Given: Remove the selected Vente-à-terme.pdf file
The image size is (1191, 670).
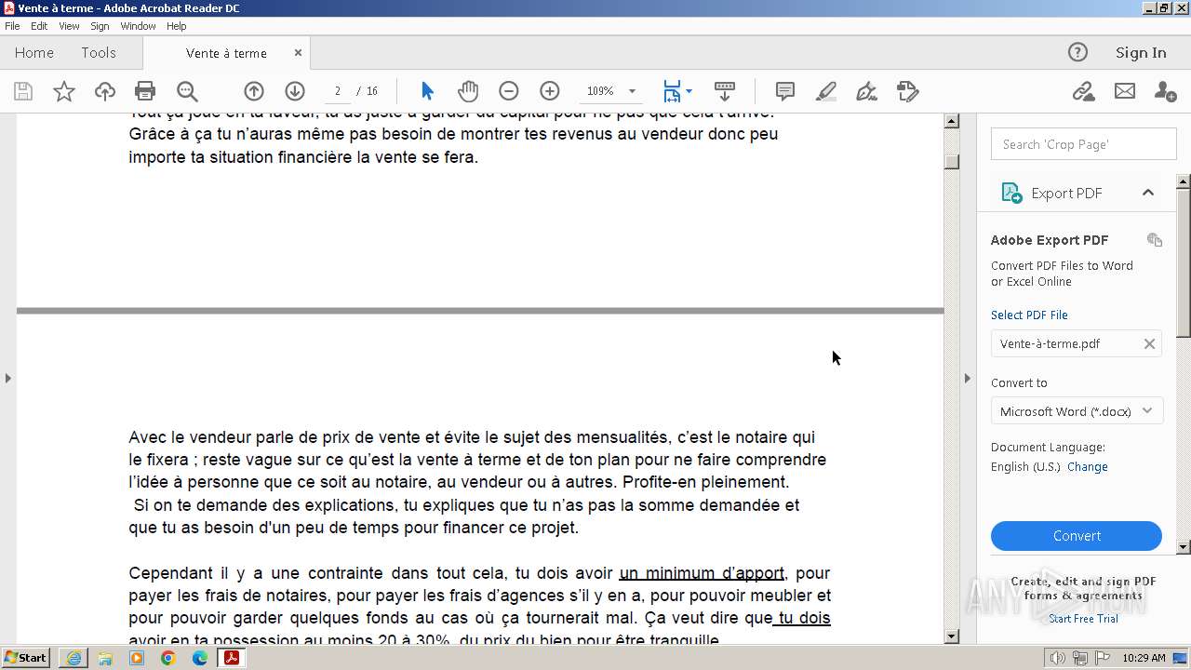Looking at the screenshot, I should pyautogui.click(x=1149, y=343).
